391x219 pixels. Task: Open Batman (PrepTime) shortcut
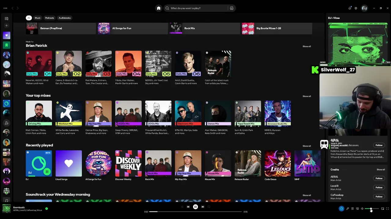61,28
